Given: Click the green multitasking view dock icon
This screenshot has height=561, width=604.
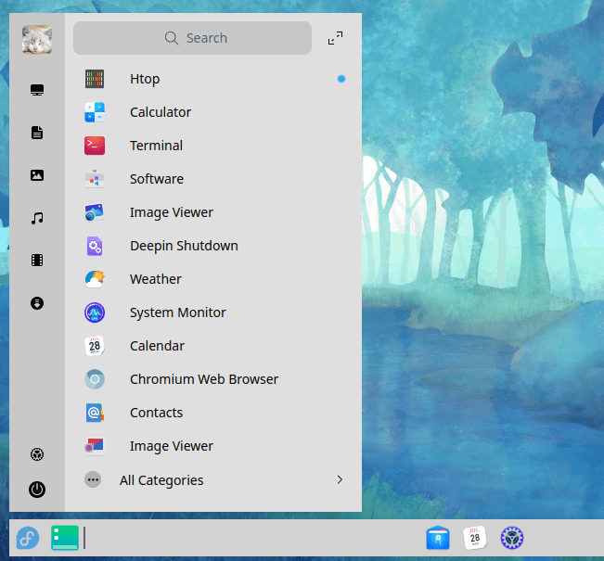Looking at the screenshot, I should click(x=65, y=538).
